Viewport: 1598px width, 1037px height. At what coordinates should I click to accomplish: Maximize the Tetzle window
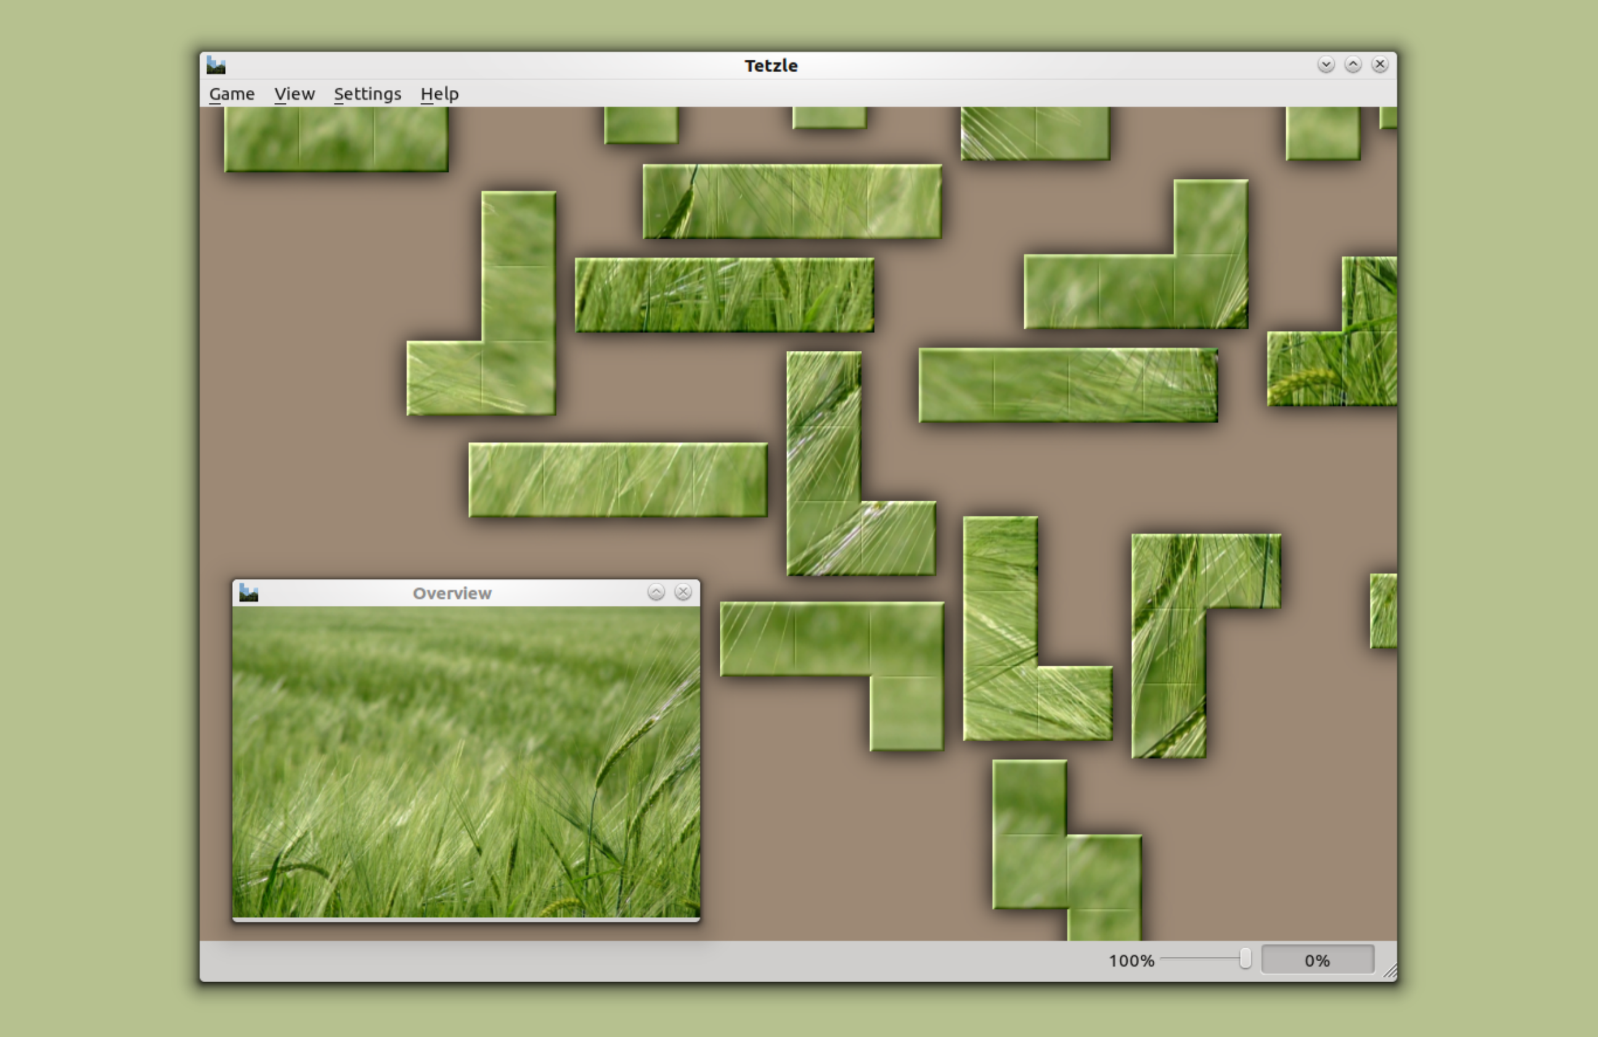coord(1353,65)
